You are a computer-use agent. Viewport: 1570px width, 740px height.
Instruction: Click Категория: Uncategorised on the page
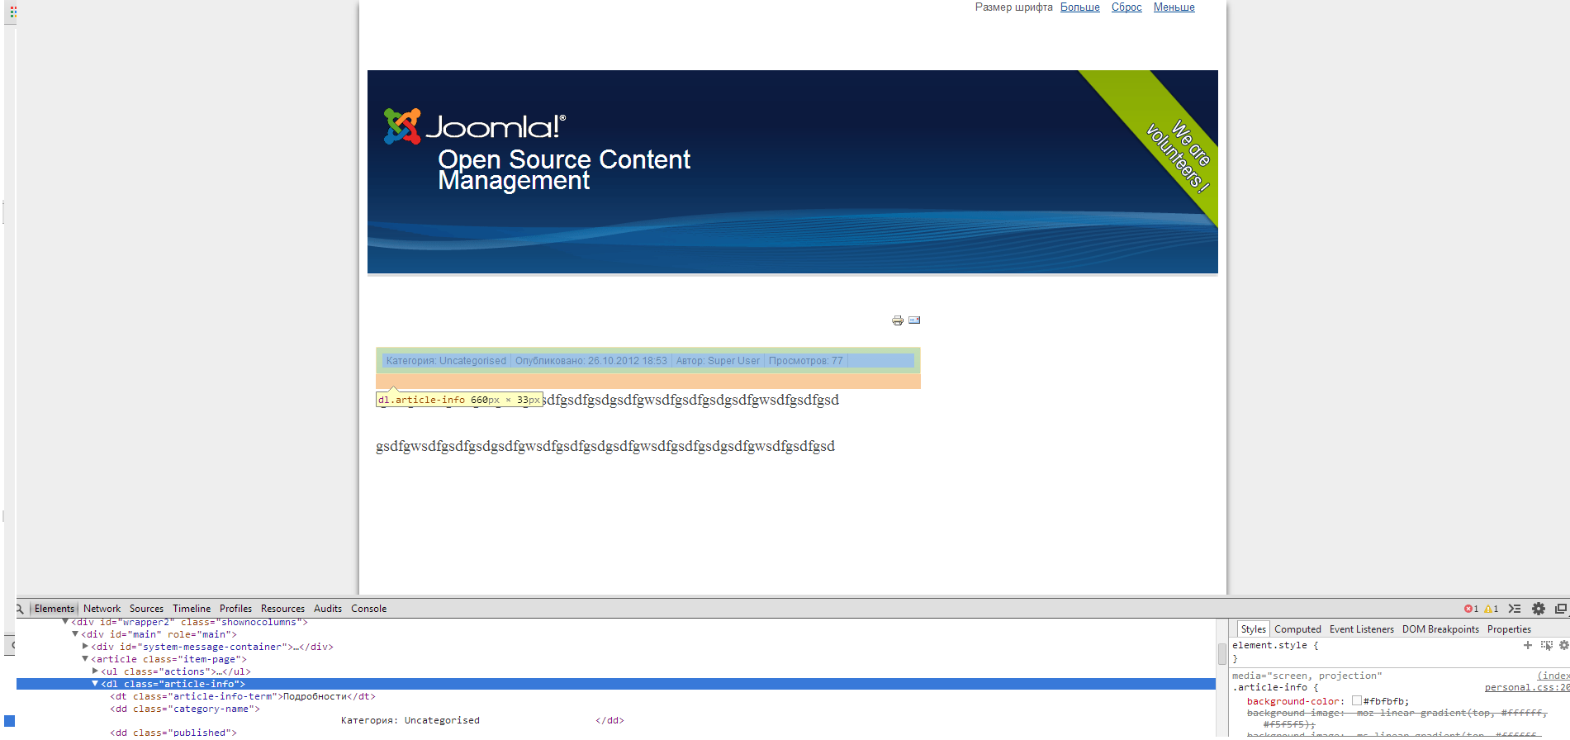click(446, 361)
